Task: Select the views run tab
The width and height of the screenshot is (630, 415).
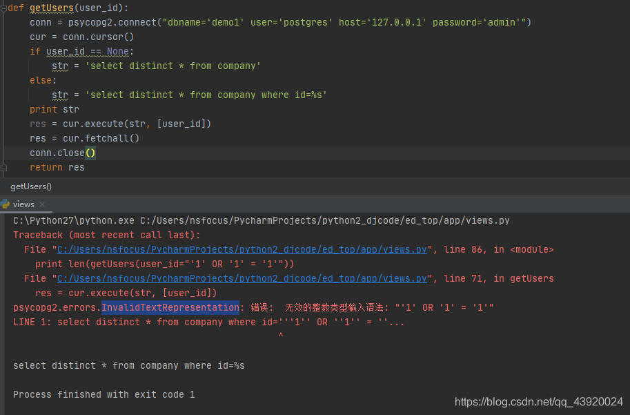Action: (x=23, y=204)
